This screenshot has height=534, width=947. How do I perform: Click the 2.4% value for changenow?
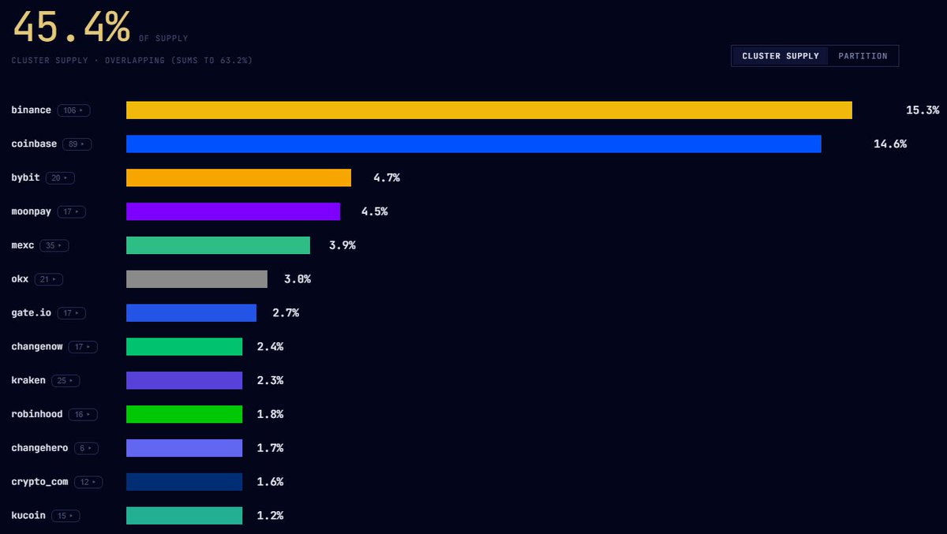pos(270,347)
